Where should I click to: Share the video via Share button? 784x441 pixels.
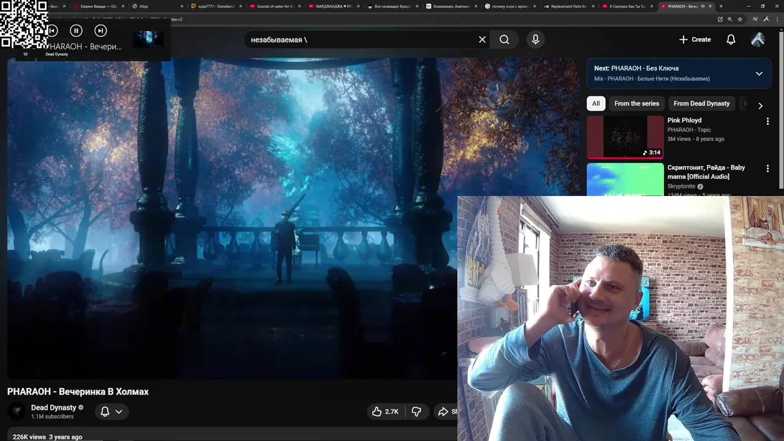pyautogui.click(x=446, y=412)
